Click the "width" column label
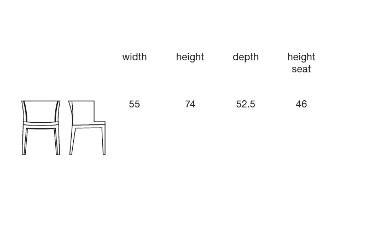This screenshot has height=251, width=389. pos(135,57)
